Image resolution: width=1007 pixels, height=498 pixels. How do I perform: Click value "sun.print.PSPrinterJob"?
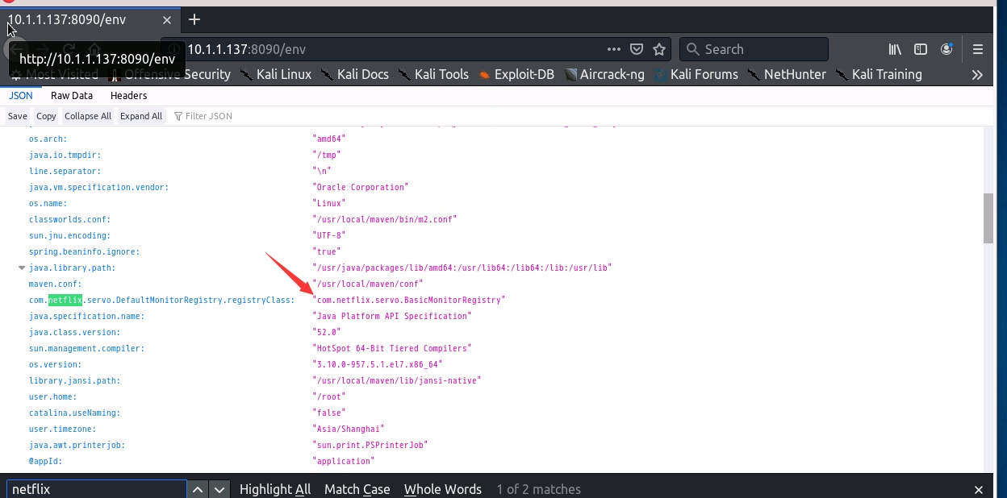[x=370, y=445]
